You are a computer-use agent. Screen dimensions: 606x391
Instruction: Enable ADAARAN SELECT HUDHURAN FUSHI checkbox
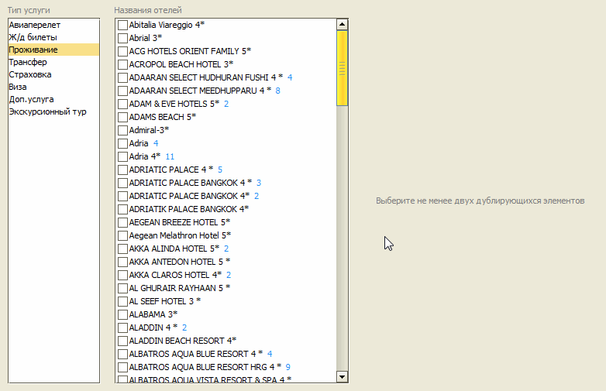pos(122,77)
